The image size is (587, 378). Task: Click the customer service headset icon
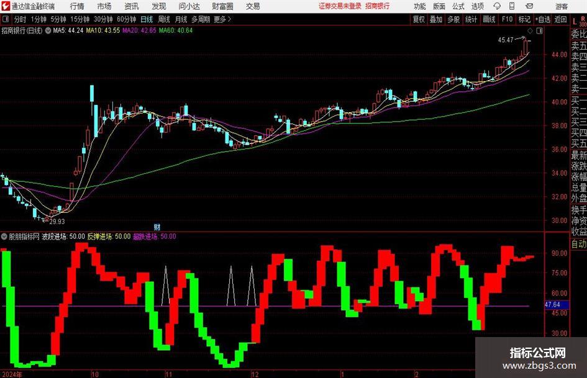coord(497,6)
